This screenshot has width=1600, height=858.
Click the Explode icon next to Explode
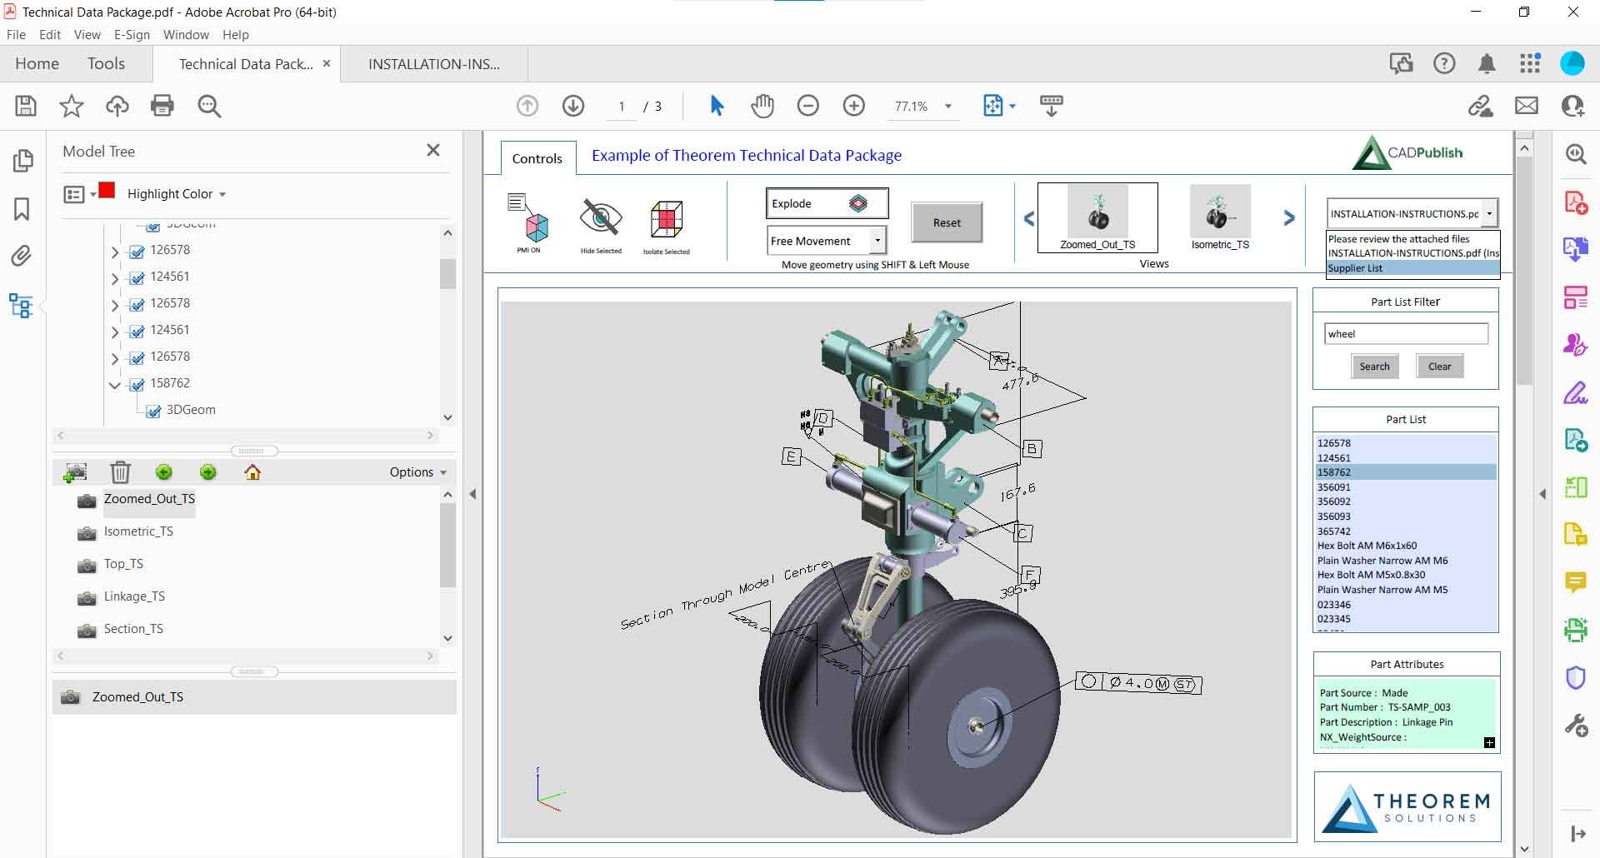[859, 202]
